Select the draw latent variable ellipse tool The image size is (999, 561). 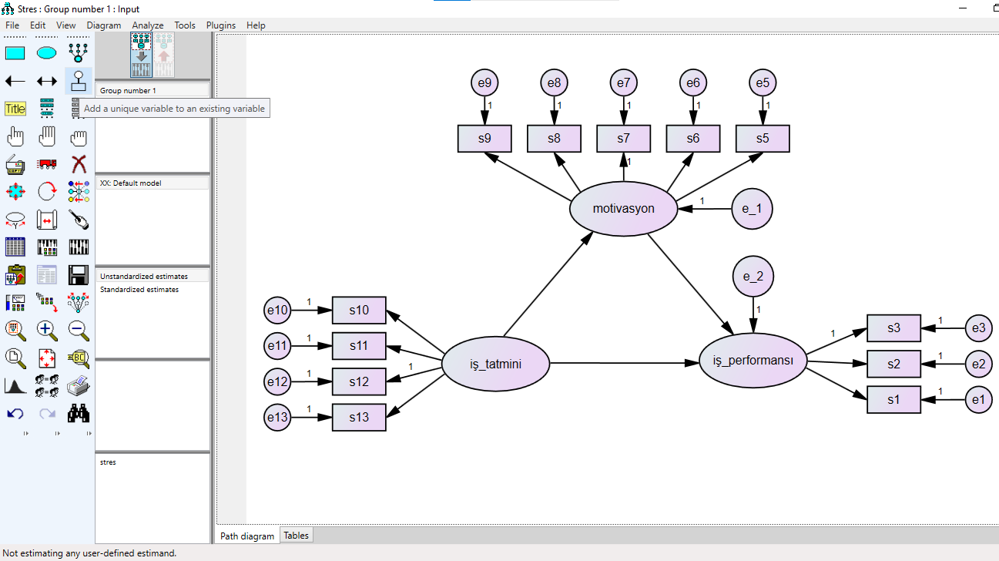[47, 53]
